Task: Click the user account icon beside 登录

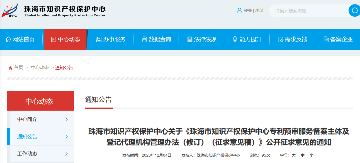Action: tap(239, 11)
